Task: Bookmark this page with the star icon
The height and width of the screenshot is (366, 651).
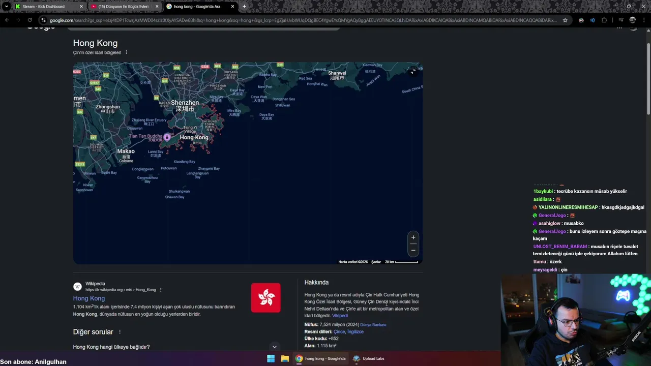Action: [x=565, y=20]
